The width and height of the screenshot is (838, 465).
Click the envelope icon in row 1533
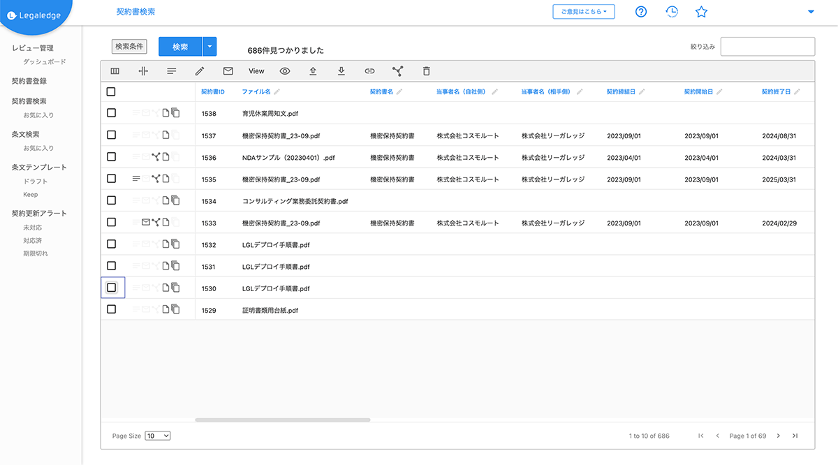coord(146,222)
